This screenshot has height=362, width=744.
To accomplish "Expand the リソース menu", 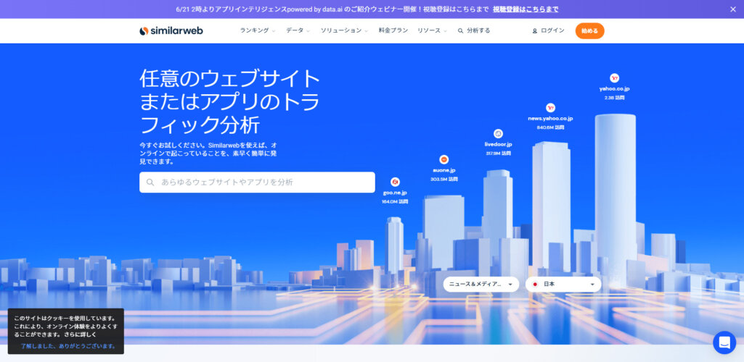I will (x=432, y=30).
